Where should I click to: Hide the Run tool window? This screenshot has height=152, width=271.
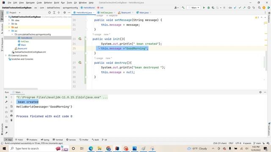265,92
